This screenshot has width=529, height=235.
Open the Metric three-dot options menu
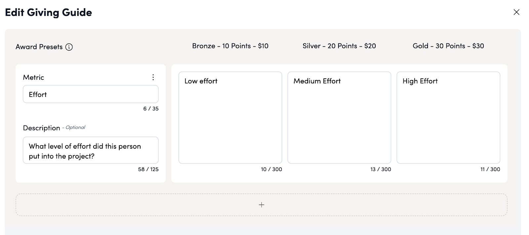coord(153,77)
